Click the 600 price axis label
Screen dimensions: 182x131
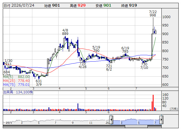(165, 84)
